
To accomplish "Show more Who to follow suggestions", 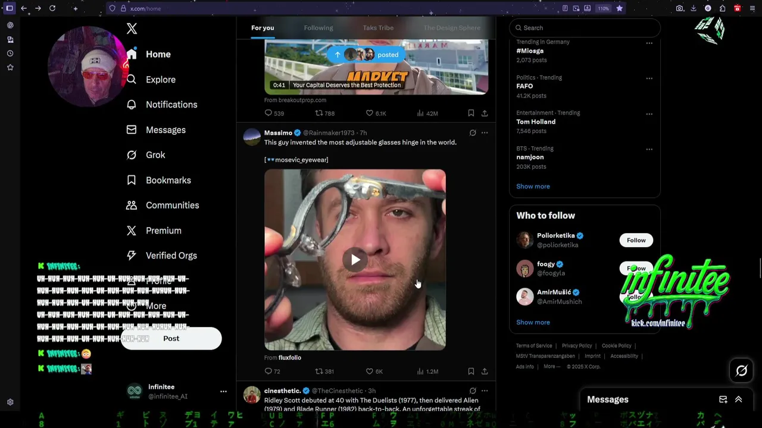I will tap(533, 322).
